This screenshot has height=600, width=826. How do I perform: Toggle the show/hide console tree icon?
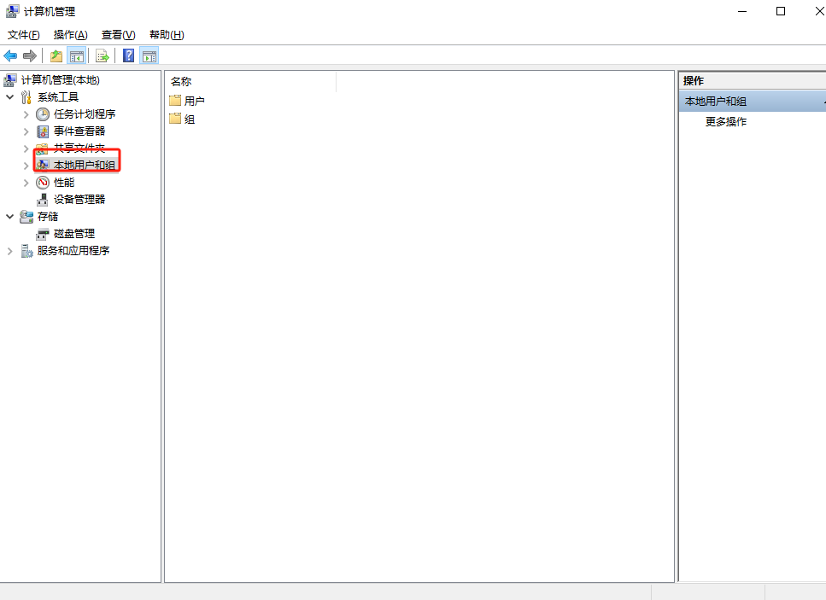[76, 55]
